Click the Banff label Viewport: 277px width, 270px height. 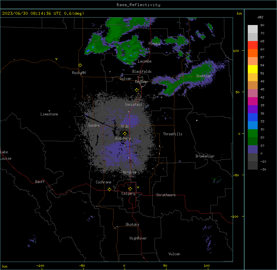(40, 182)
